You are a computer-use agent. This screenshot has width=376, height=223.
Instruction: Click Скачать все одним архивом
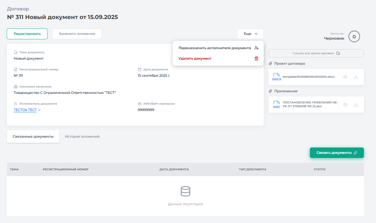(x=316, y=53)
